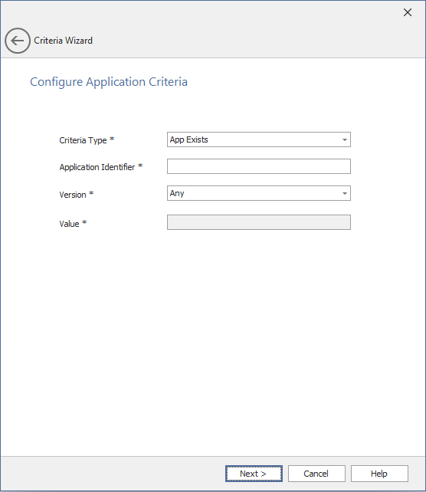Click the asterisk beside Version label

pos(91,193)
